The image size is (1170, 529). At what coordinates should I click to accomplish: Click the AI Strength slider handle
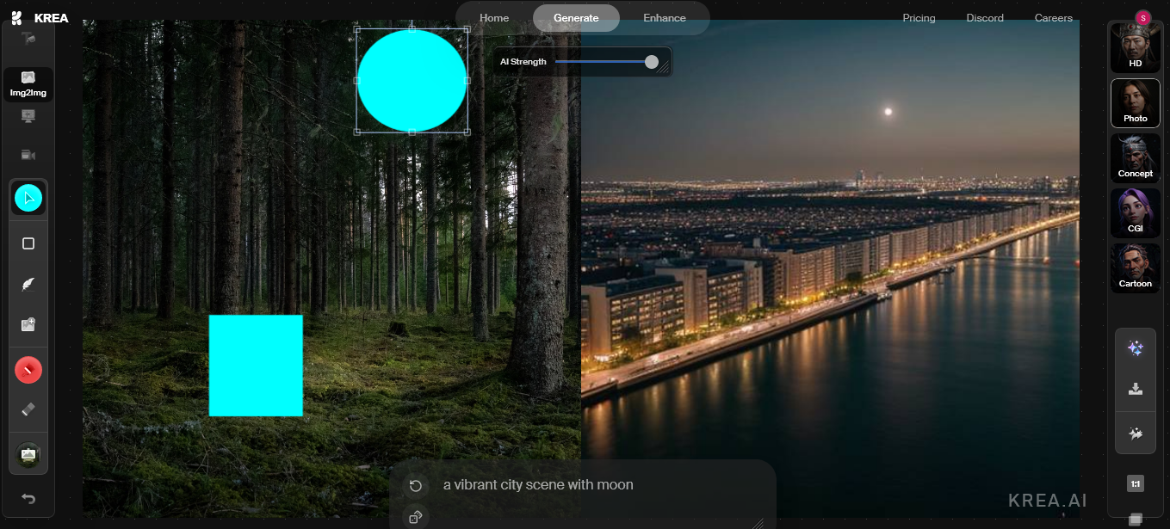click(652, 62)
